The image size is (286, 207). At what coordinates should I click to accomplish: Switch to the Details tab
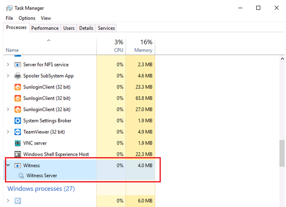pyautogui.click(x=86, y=28)
